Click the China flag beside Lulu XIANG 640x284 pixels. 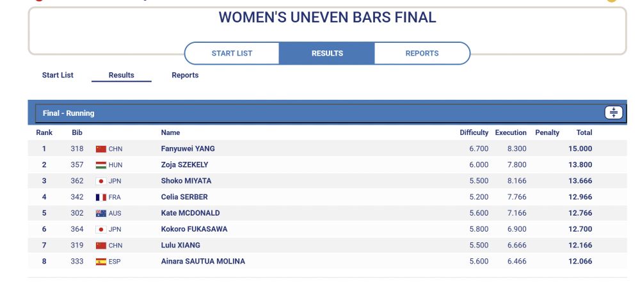click(x=101, y=245)
